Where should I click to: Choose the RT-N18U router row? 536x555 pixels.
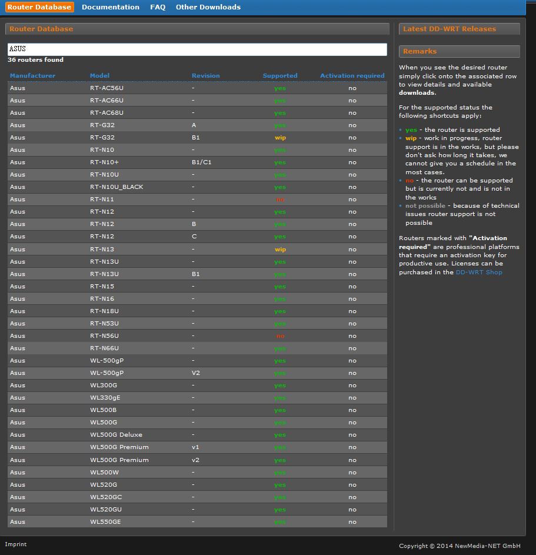[x=197, y=311]
